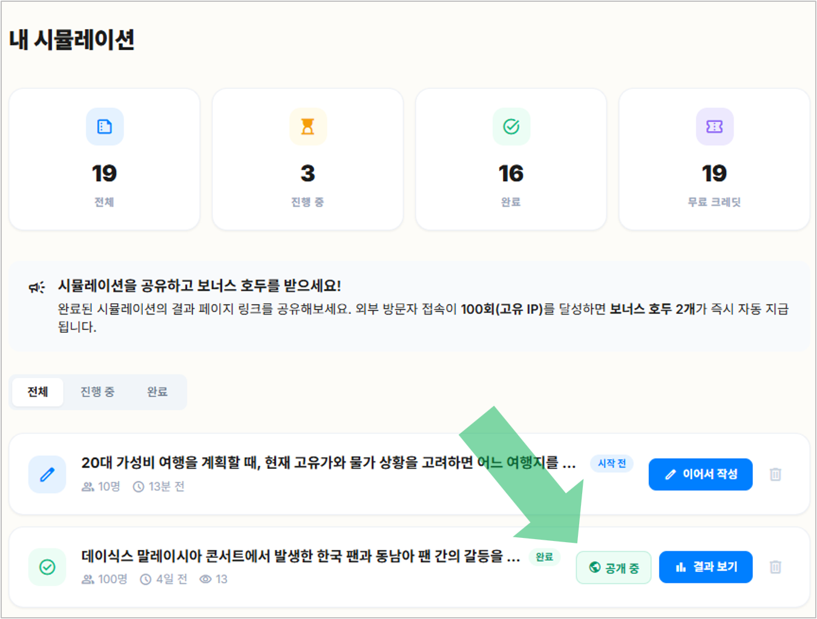Click the 4일 전 timestamp text
The width and height of the screenshot is (817, 619).
172,579
